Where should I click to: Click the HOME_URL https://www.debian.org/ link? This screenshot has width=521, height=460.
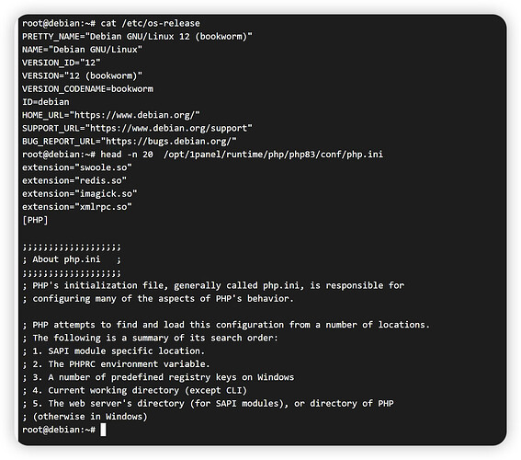(x=134, y=115)
